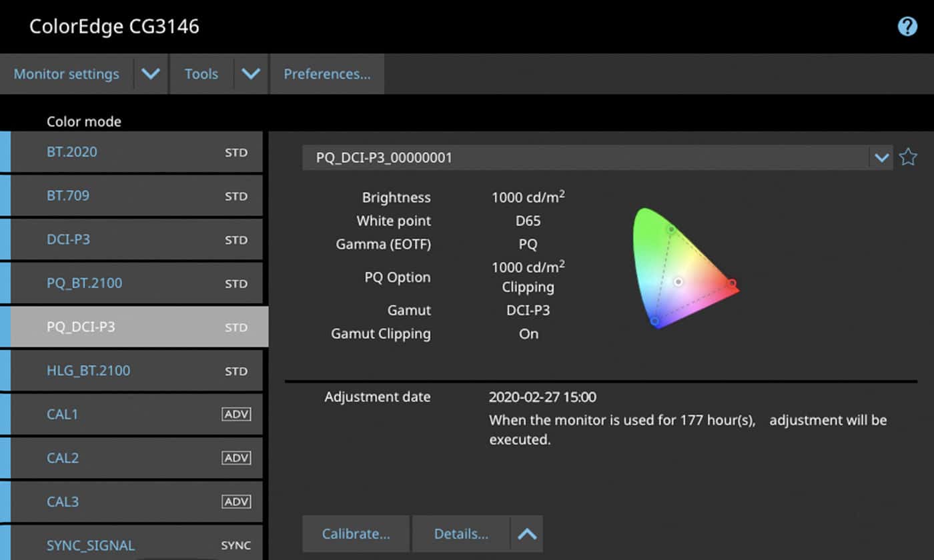Click Gamut Clipping value On
Viewport: 934px width, 560px height.
(x=528, y=333)
